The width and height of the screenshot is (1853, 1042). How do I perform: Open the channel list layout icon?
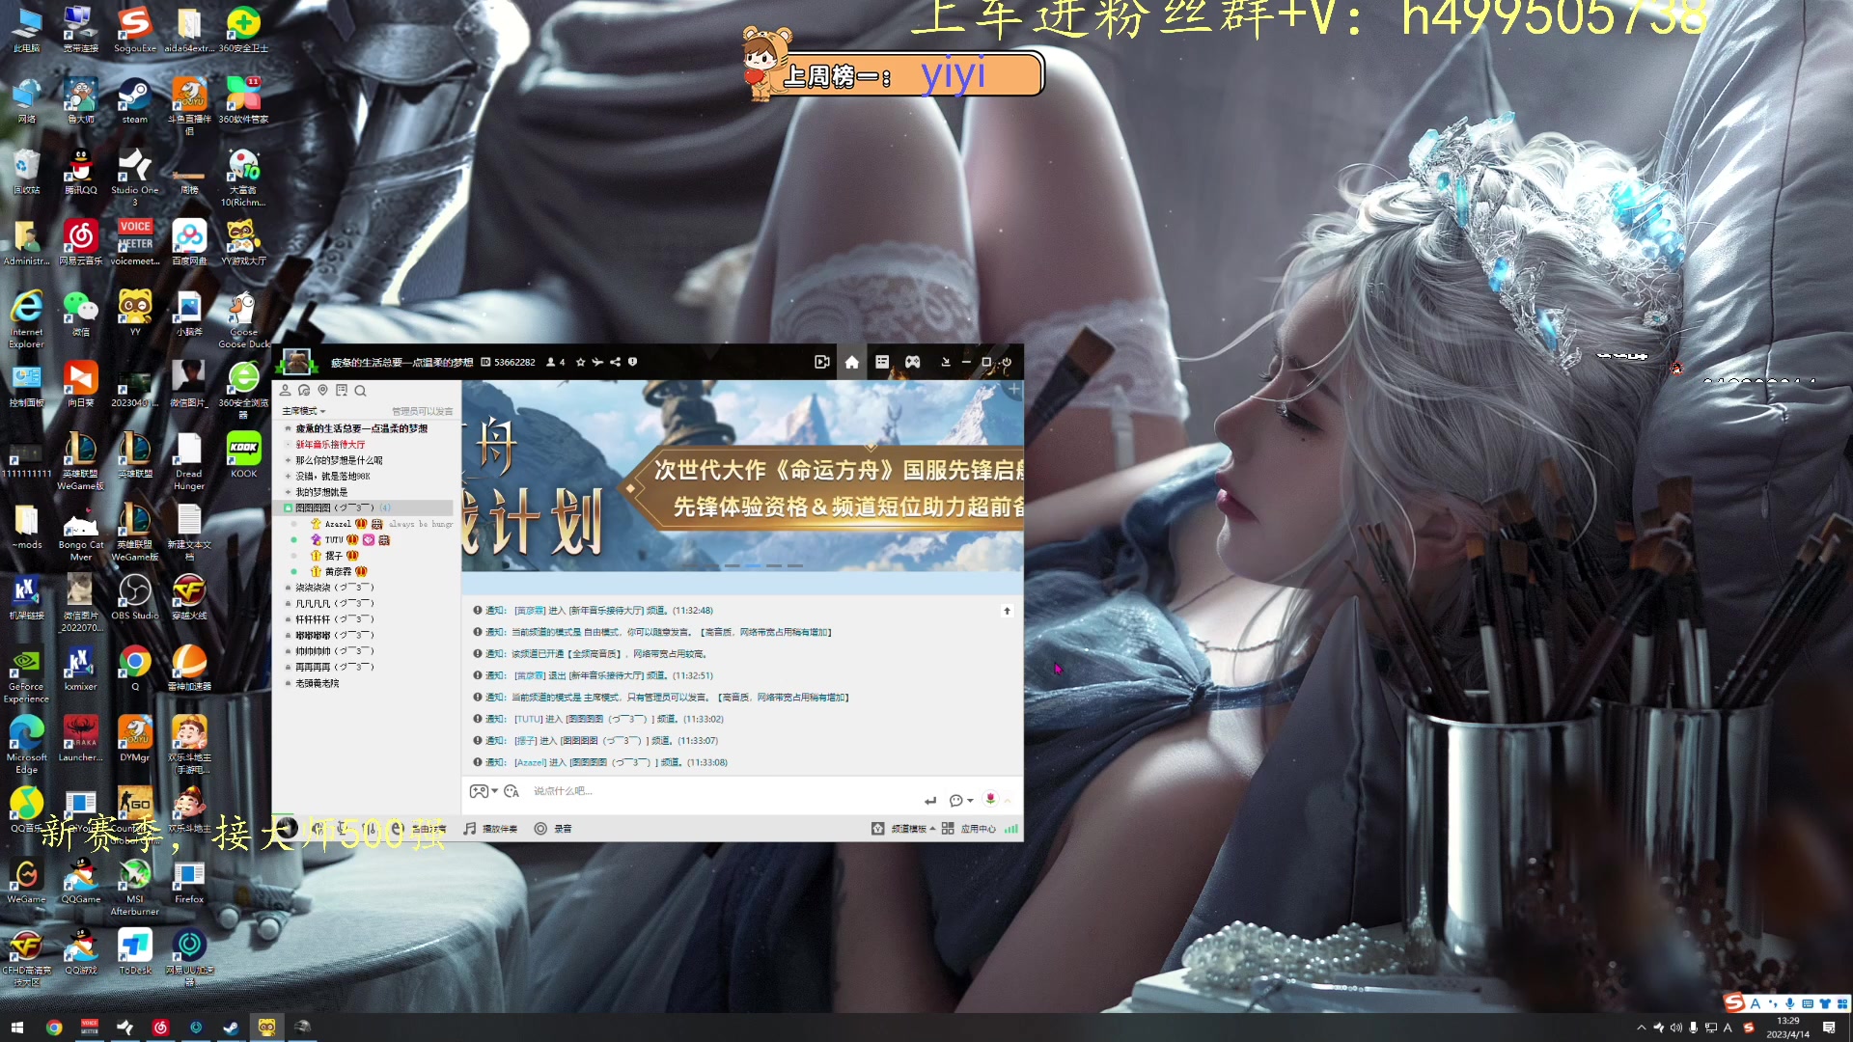point(881,362)
